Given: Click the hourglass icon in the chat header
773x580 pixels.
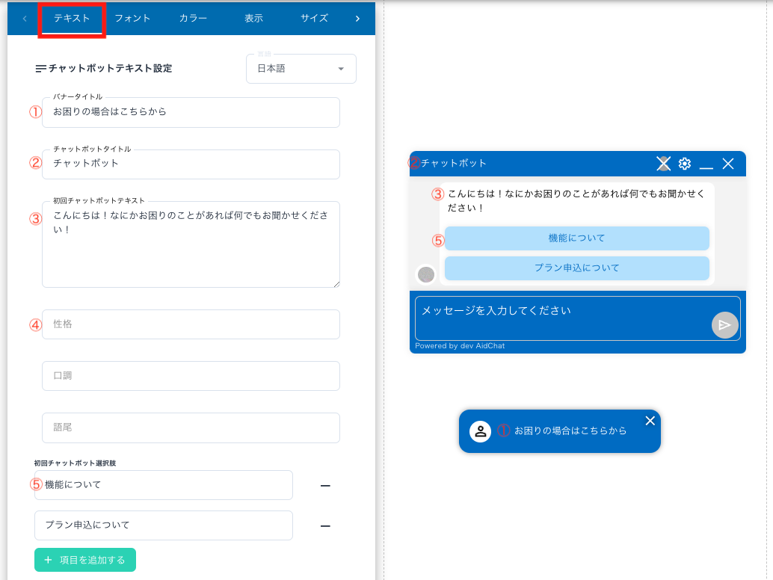Looking at the screenshot, I should (662, 164).
